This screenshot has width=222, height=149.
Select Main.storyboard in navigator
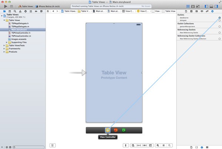19,30
